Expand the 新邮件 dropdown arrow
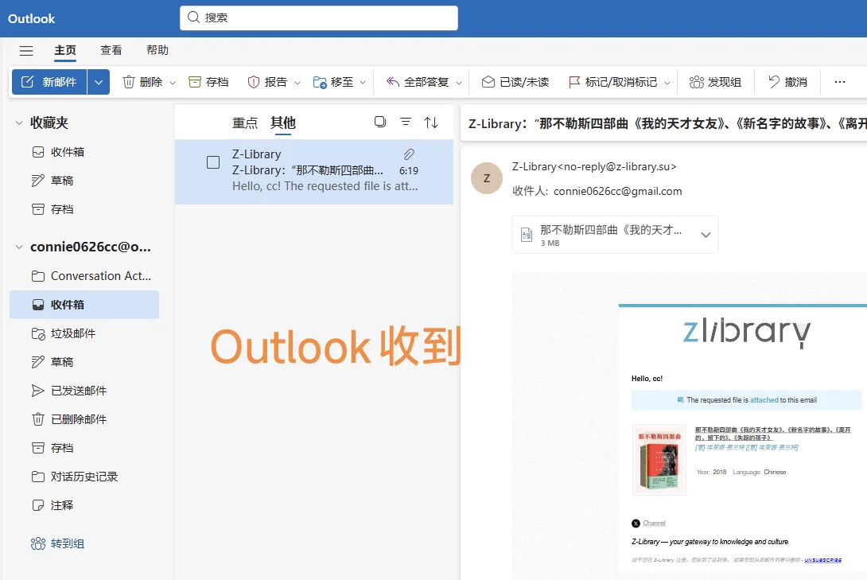This screenshot has width=867, height=580. point(99,82)
